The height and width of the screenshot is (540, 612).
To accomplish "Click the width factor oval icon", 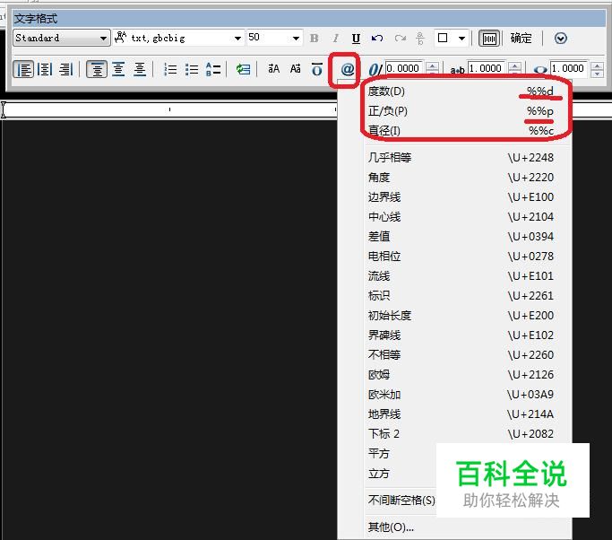I will tap(540, 70).
